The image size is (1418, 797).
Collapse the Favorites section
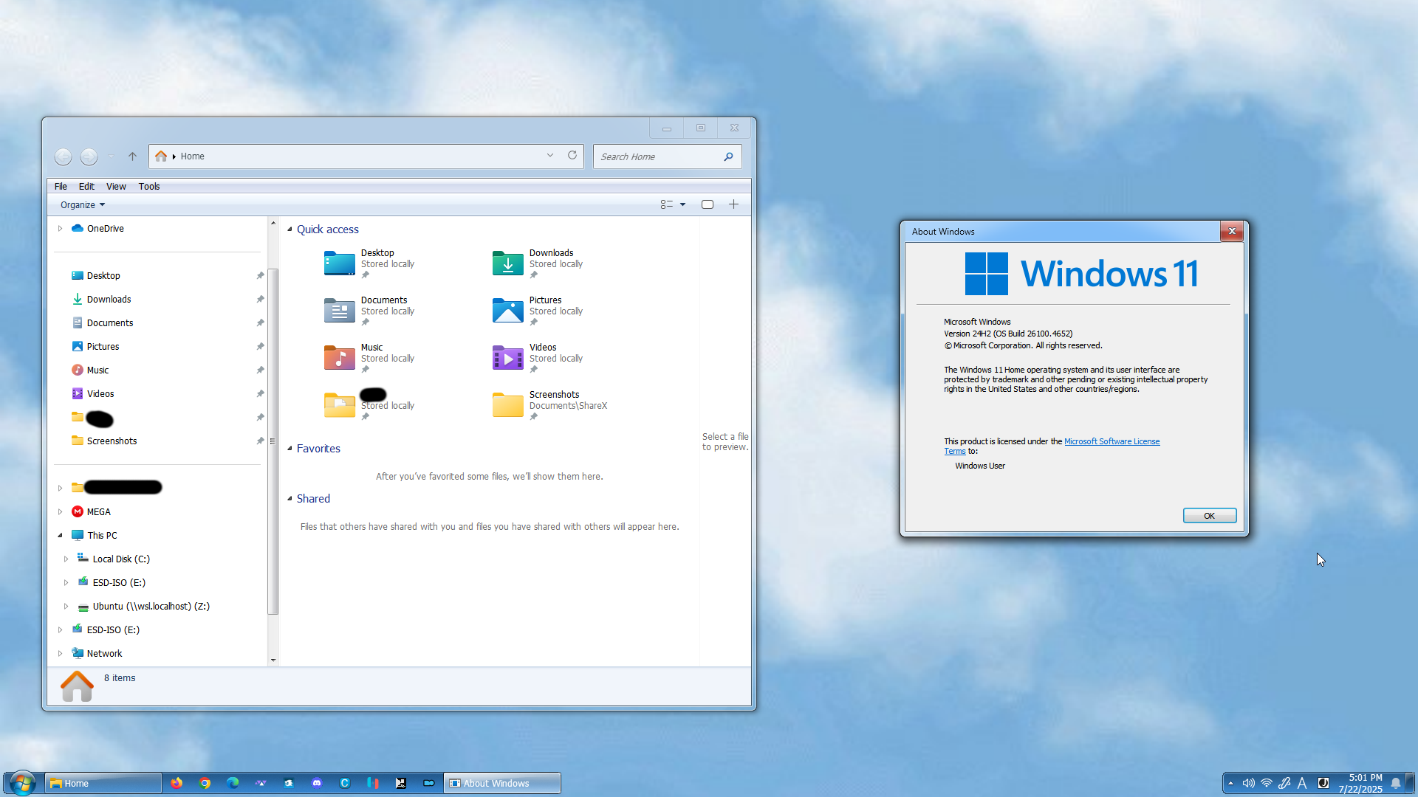tap(290, 449)
